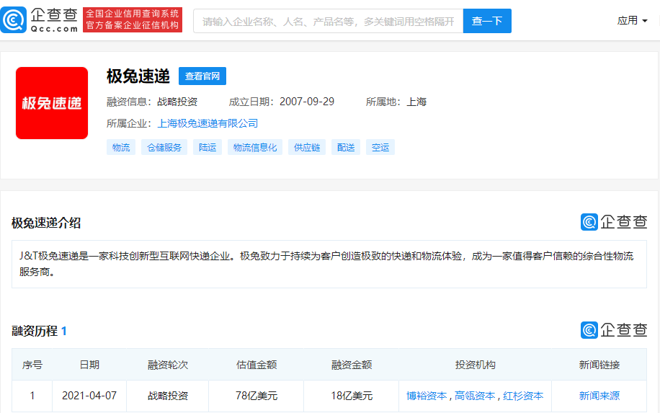Screen dimensions: 660x413
Task: Click the 查一下 search button
Action: click(x=487, y=21)
